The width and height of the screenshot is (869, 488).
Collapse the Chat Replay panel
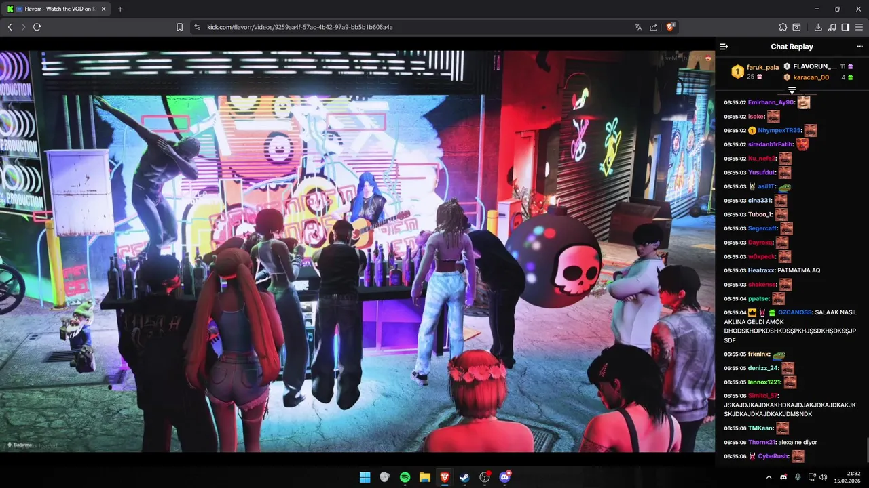click(x=724, y=47)
